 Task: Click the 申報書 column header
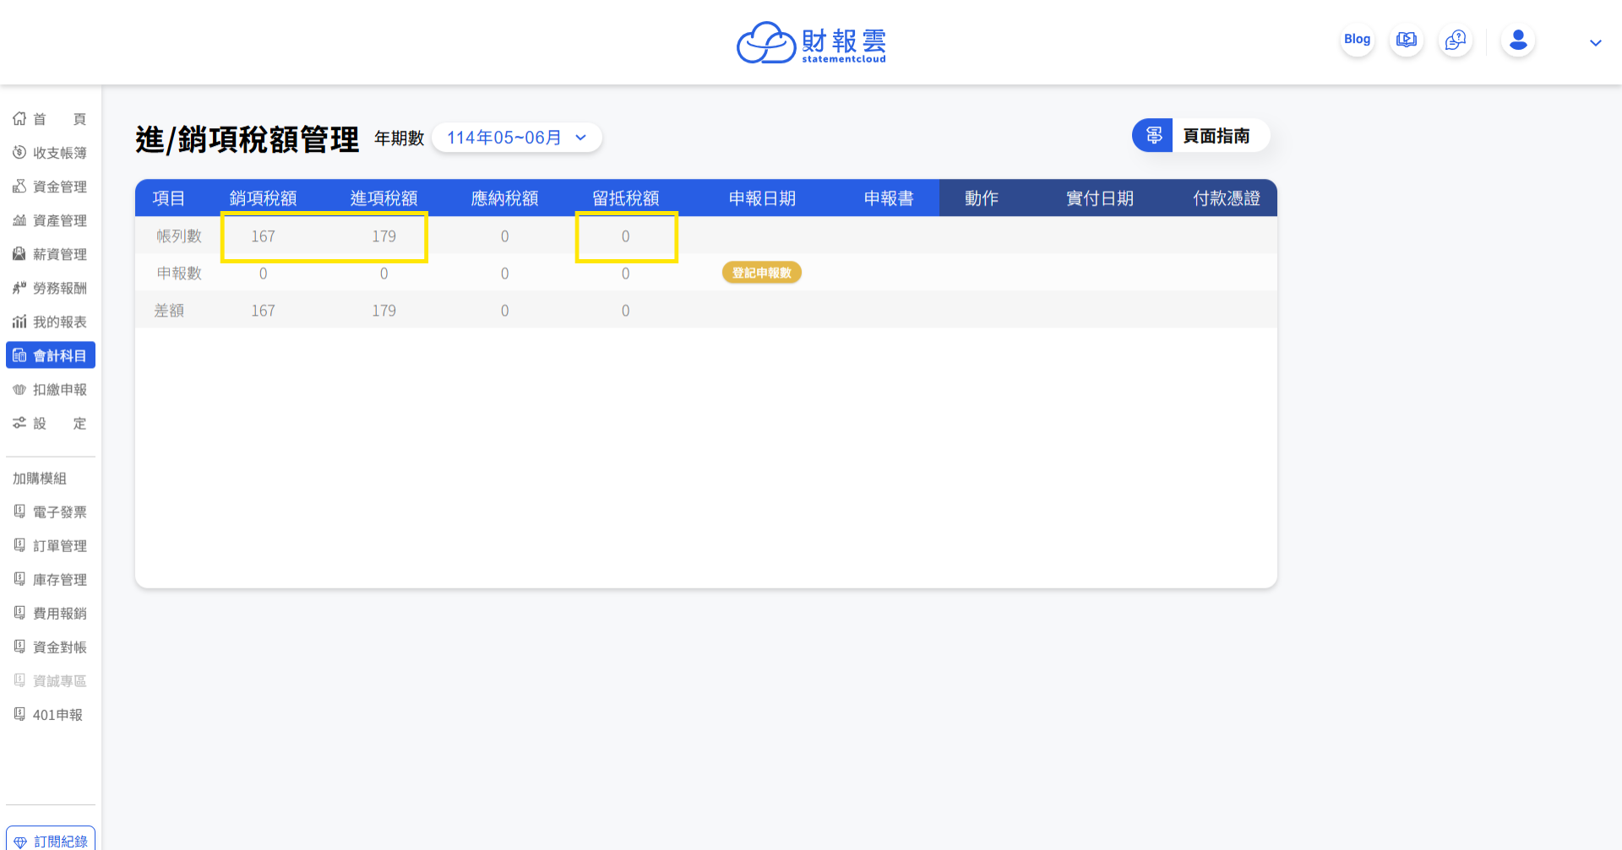tap(889, 198)
